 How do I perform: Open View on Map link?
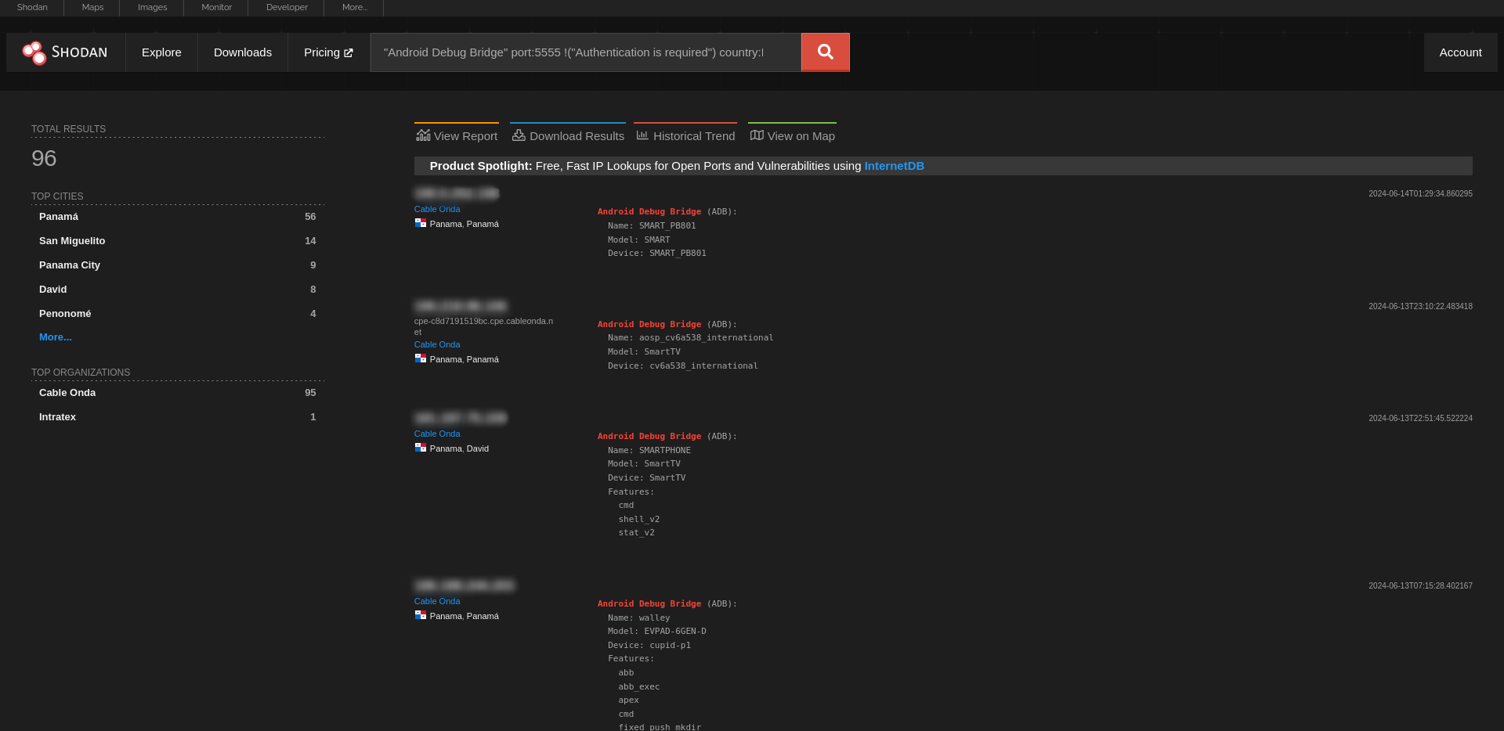792,135
